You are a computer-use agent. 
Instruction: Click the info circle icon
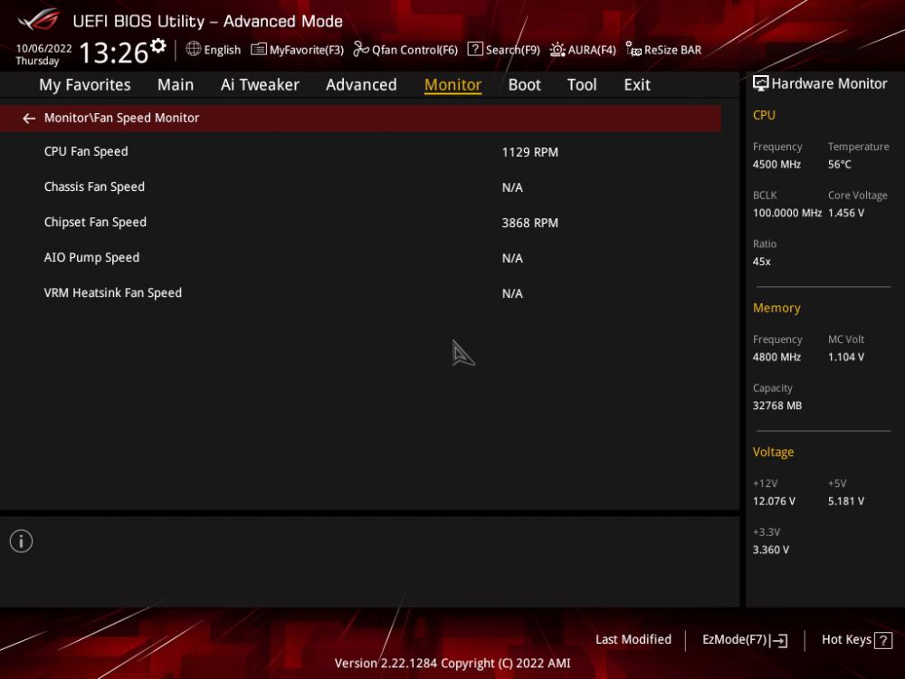22,541
